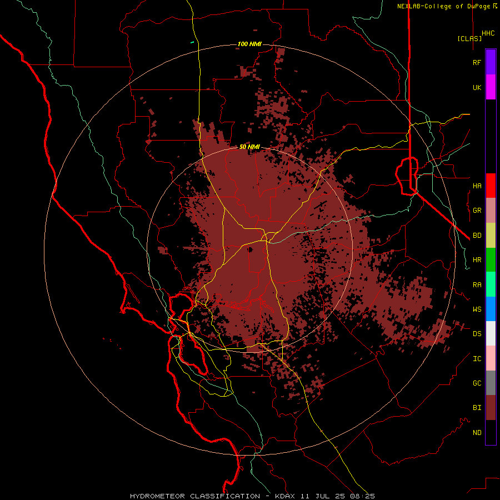Click the 'WS' legend label
The height and width of the screenshot is (500, 500).
tap(477, 309)
